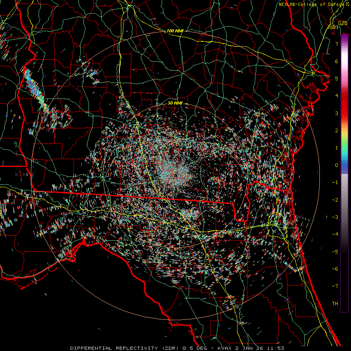
Task: Click the '50 NMI' range ring label
Action: pos(175,103)
